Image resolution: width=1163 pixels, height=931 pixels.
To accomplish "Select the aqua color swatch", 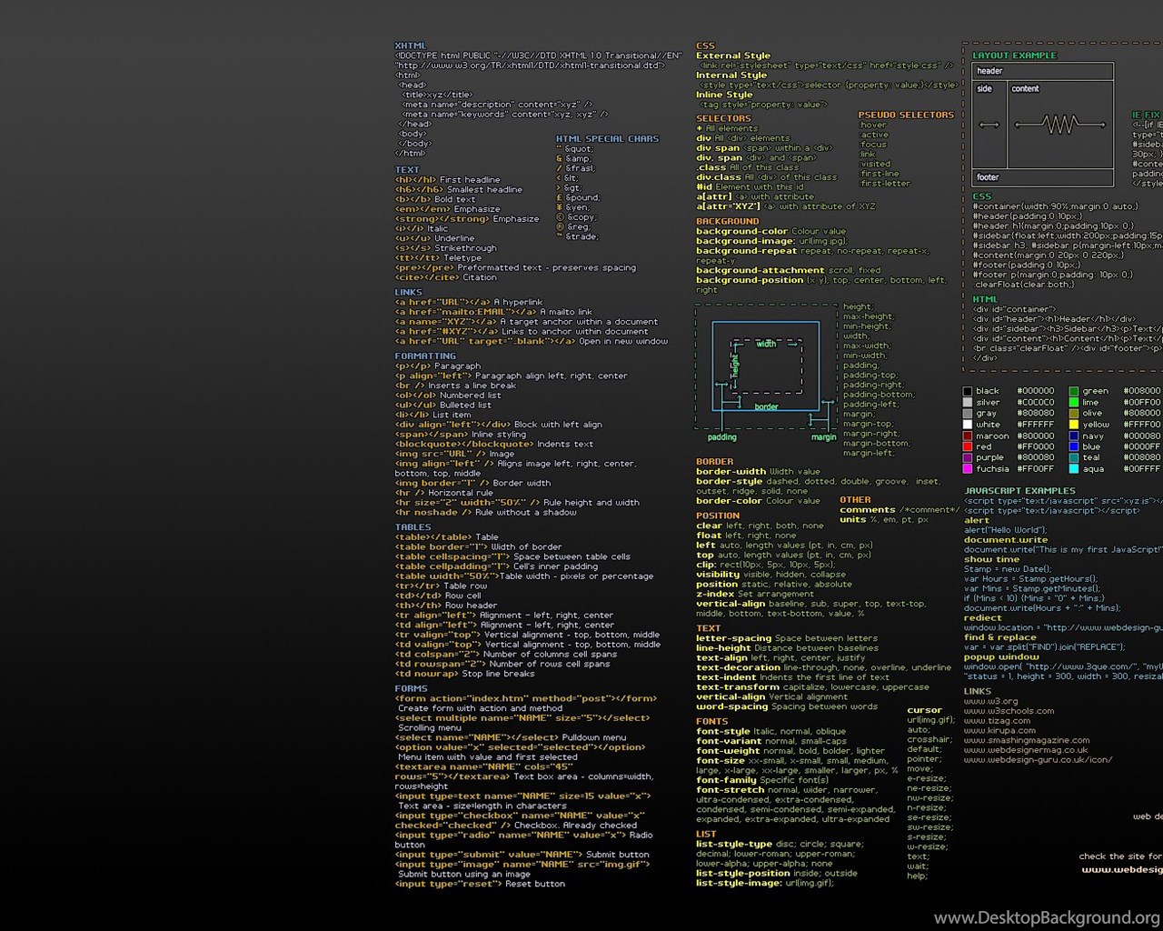I will click(x=1074, y=468).
